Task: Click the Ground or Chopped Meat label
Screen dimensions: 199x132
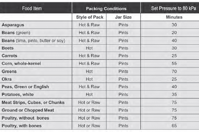Action: [x=28, y=110]
